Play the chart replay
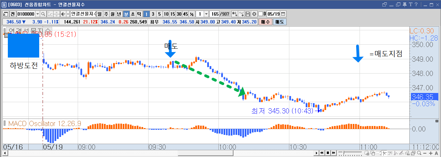Image resolution: width=441 pixels, height=157 pixels. (x=317, y=153)
